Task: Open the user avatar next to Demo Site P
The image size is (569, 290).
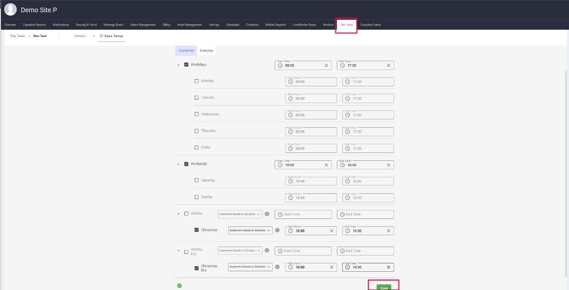Action: [10, 10]
